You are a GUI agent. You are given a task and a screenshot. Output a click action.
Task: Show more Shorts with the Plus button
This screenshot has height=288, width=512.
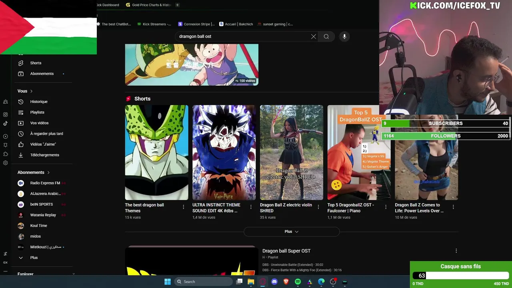pyautogui.click(x=291, y=232)
